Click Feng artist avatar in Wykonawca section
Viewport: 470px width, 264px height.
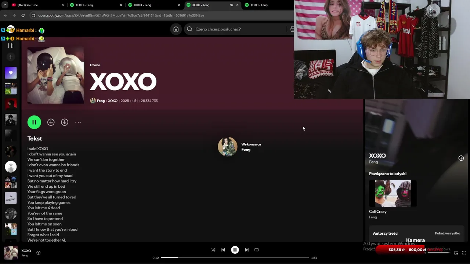pos(228,147)
